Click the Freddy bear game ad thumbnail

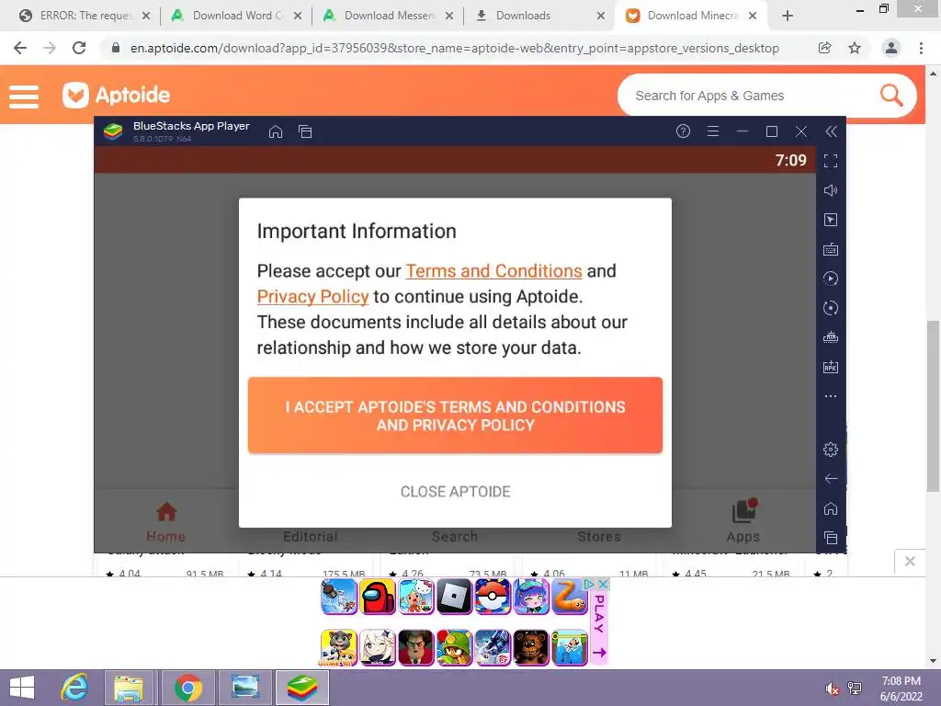point(531,648)
